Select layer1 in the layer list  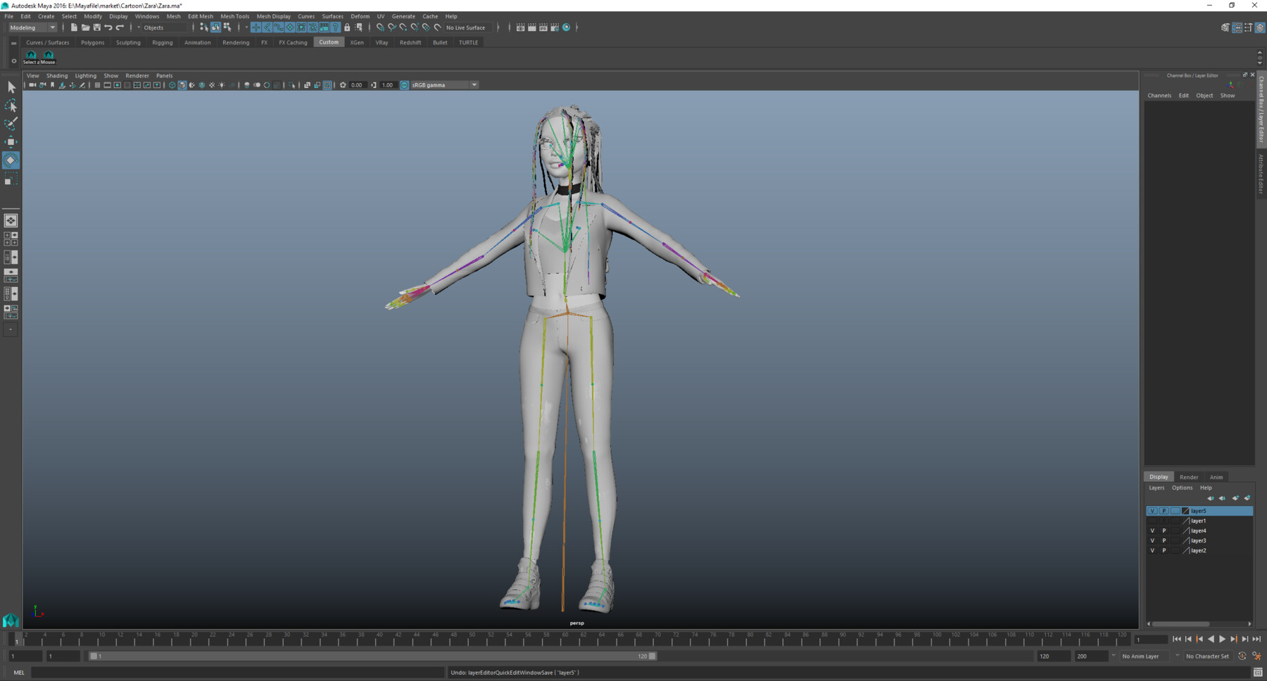click(x=1199, y=521)
